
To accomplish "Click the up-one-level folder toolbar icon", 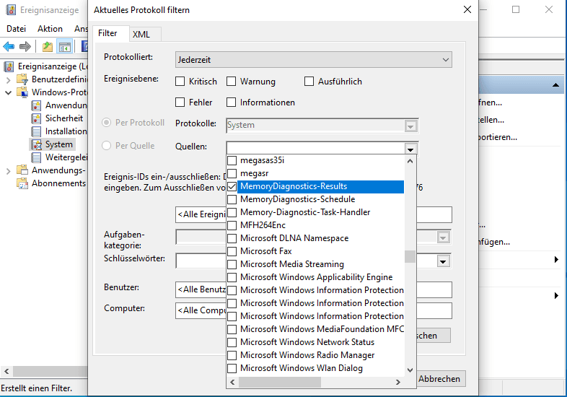I will [48, 47].
